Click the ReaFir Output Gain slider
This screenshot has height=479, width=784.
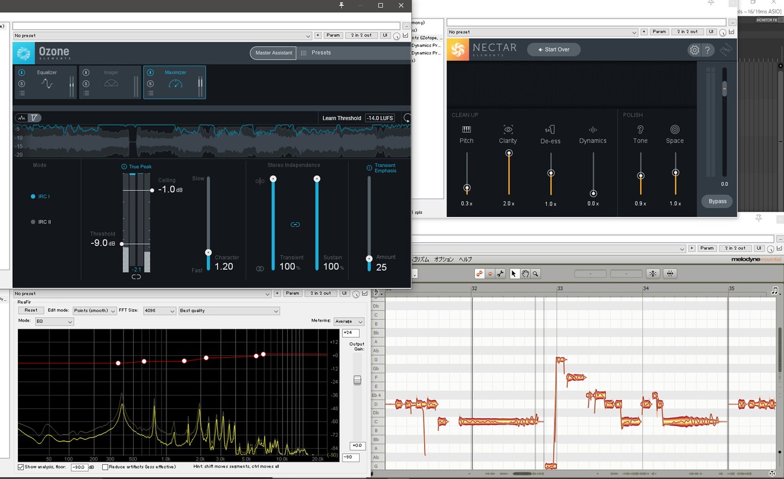tap(357, 380)
